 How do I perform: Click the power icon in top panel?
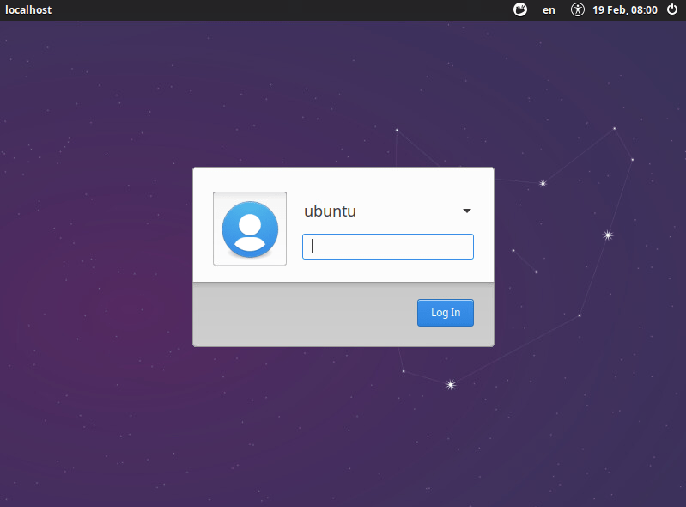click(x=671, y=10)
